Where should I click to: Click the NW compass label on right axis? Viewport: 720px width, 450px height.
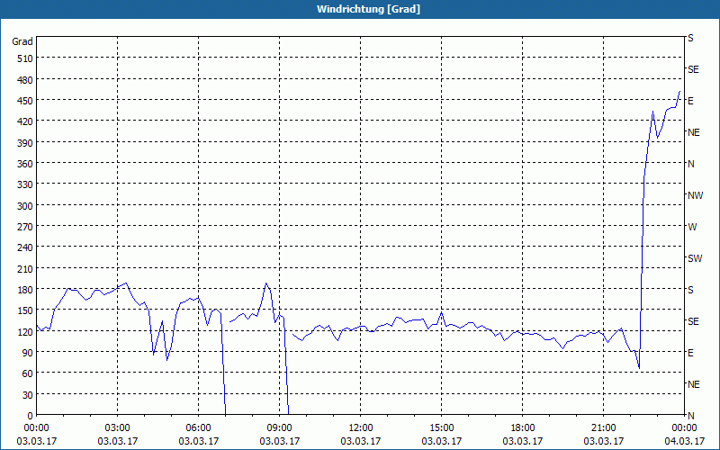coord(695,195)
